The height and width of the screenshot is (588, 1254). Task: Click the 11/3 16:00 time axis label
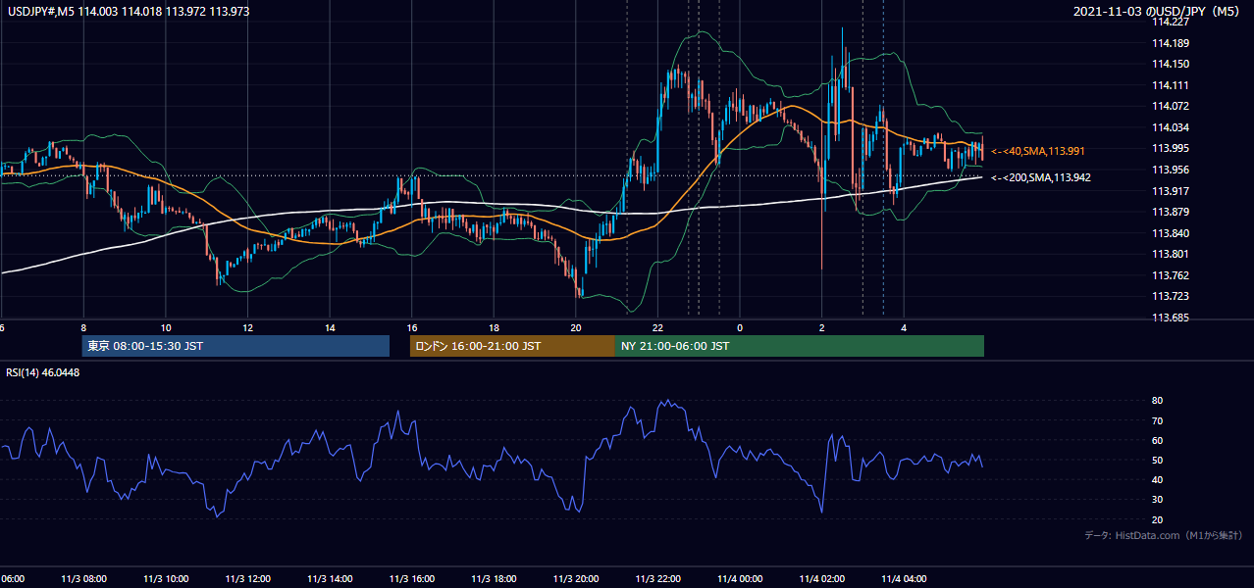pos(412,579)
